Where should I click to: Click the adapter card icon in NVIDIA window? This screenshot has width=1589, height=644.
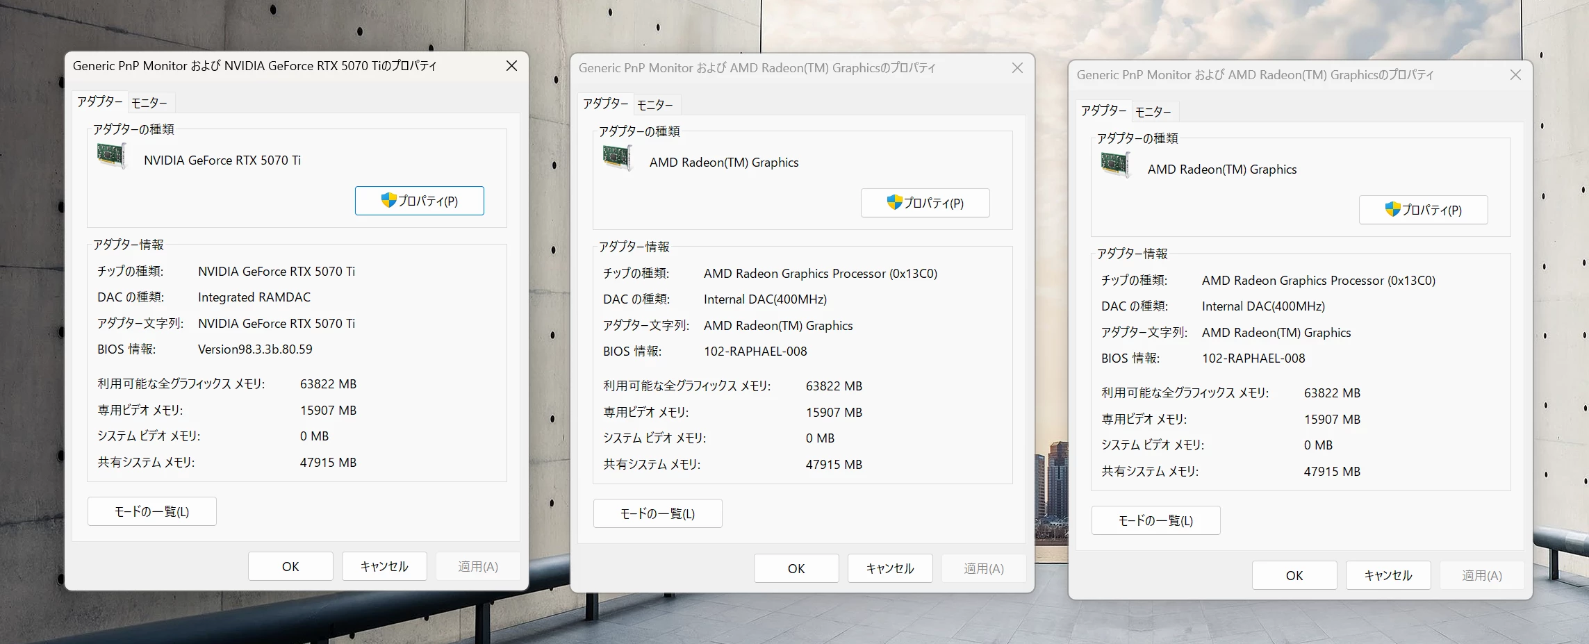coord(111,156)
